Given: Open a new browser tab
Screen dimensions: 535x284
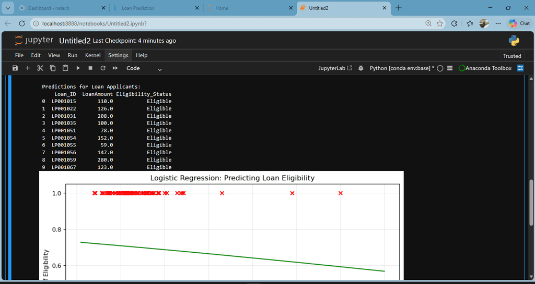Looking at the screenshot, I should click(x=399, y=8).
